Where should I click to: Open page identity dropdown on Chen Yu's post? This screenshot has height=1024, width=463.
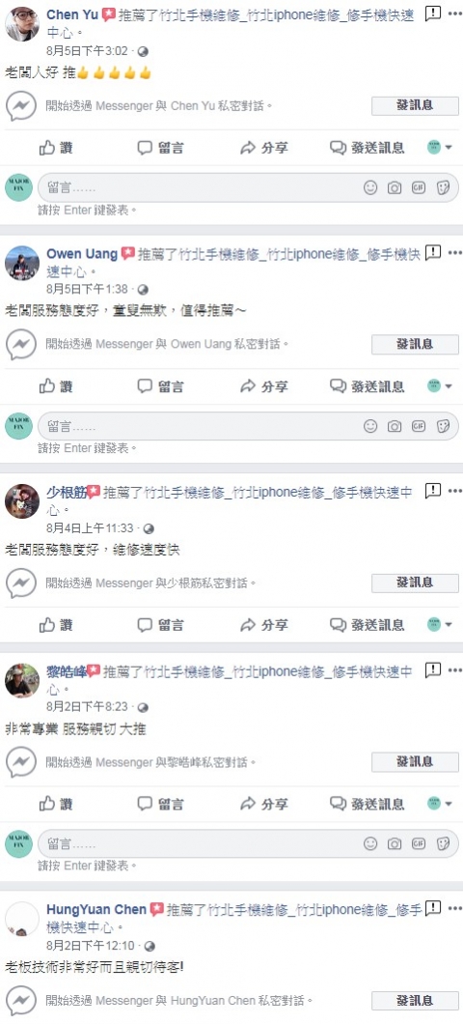tap(440, 148)
